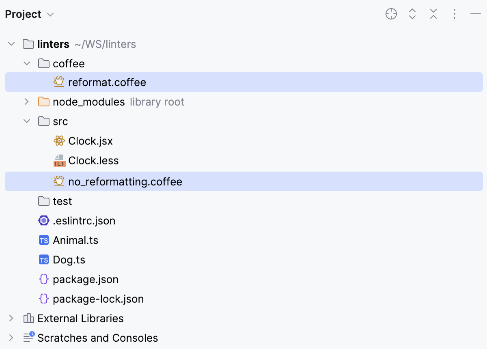Open the test folder entry
Viewport: 487px width, 349px height.
pyautogui.click(x=62, y=201)
